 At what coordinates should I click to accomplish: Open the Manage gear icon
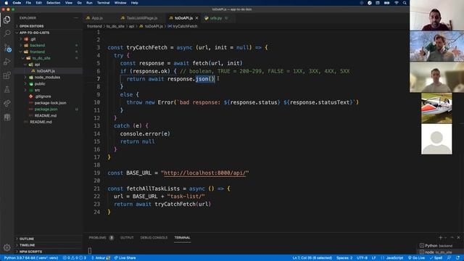pos(7,247)
